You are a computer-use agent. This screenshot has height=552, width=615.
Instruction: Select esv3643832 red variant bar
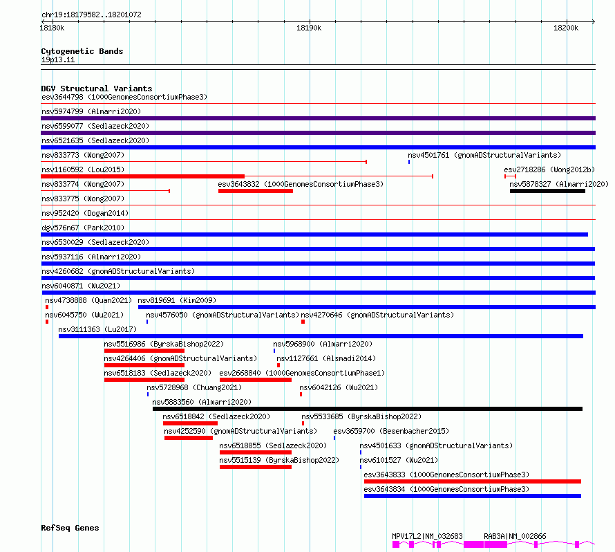pyautogui.click(x=256, y=191)
